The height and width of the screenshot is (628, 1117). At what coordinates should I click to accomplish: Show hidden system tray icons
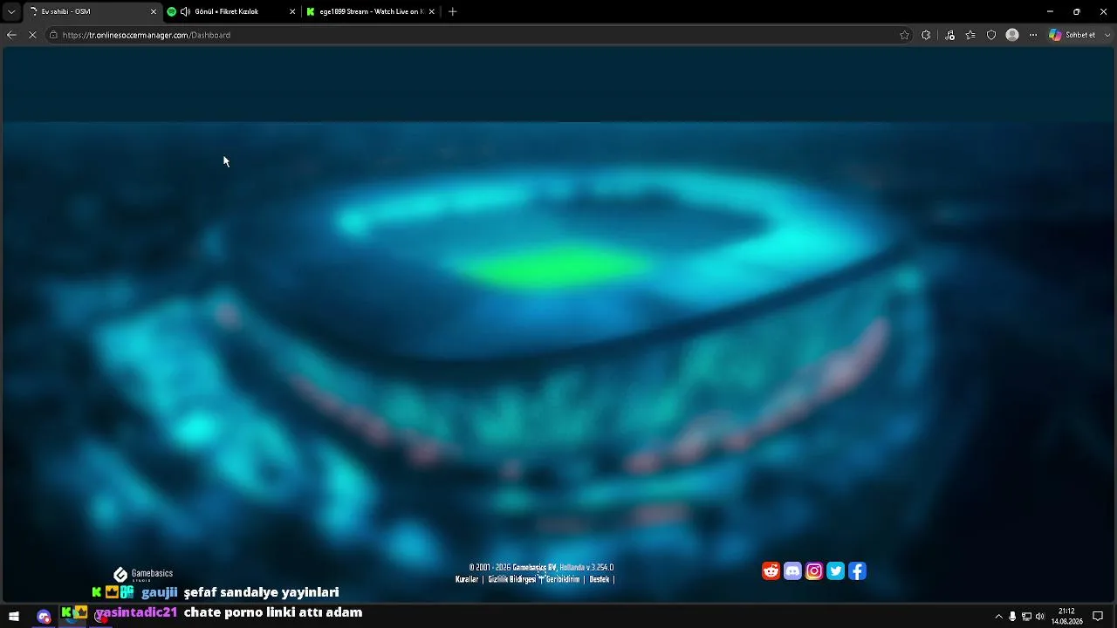(x=998, y=617)
